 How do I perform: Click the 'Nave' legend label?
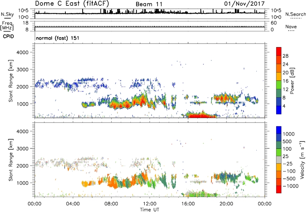pyautogui.click(x=291, y=26)
